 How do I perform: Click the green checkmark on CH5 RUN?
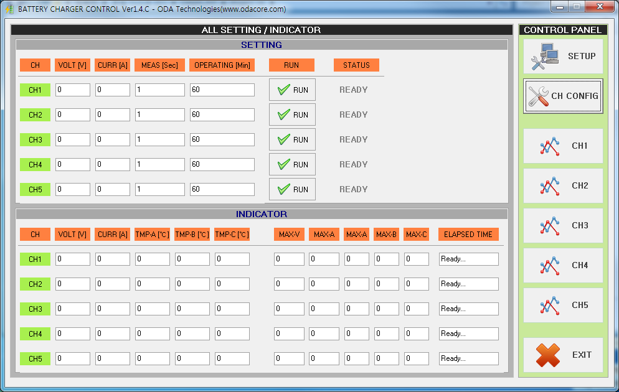point(284,189)
